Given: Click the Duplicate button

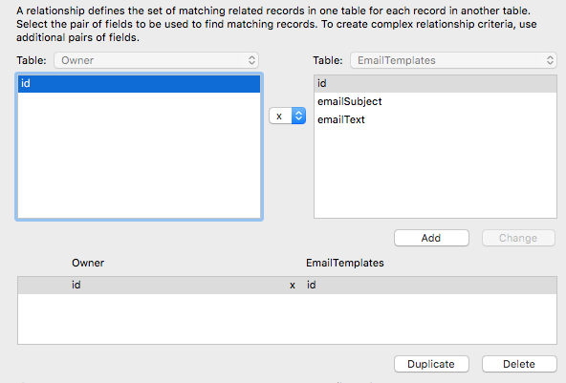Looking at the screenshot, I should (x=431, y=364).
